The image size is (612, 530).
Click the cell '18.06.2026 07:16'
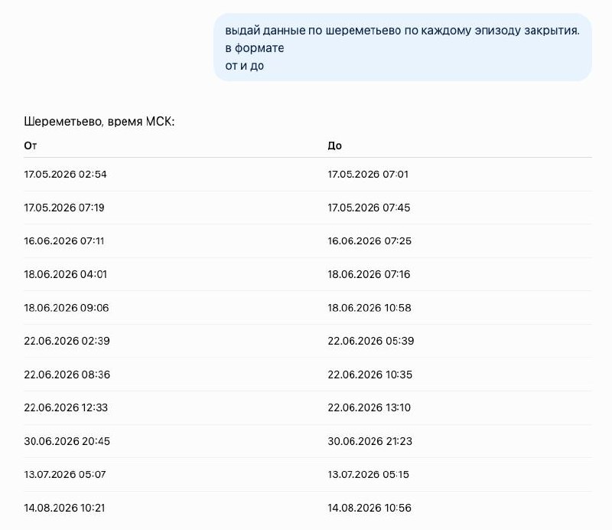coord(369,274)
